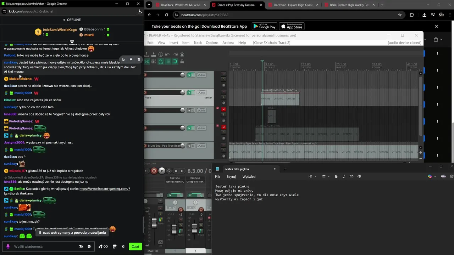Open the Edit menu in REAPER
Image resolution: width=454 pixels, height=255 pixels.
pos(150,42)
